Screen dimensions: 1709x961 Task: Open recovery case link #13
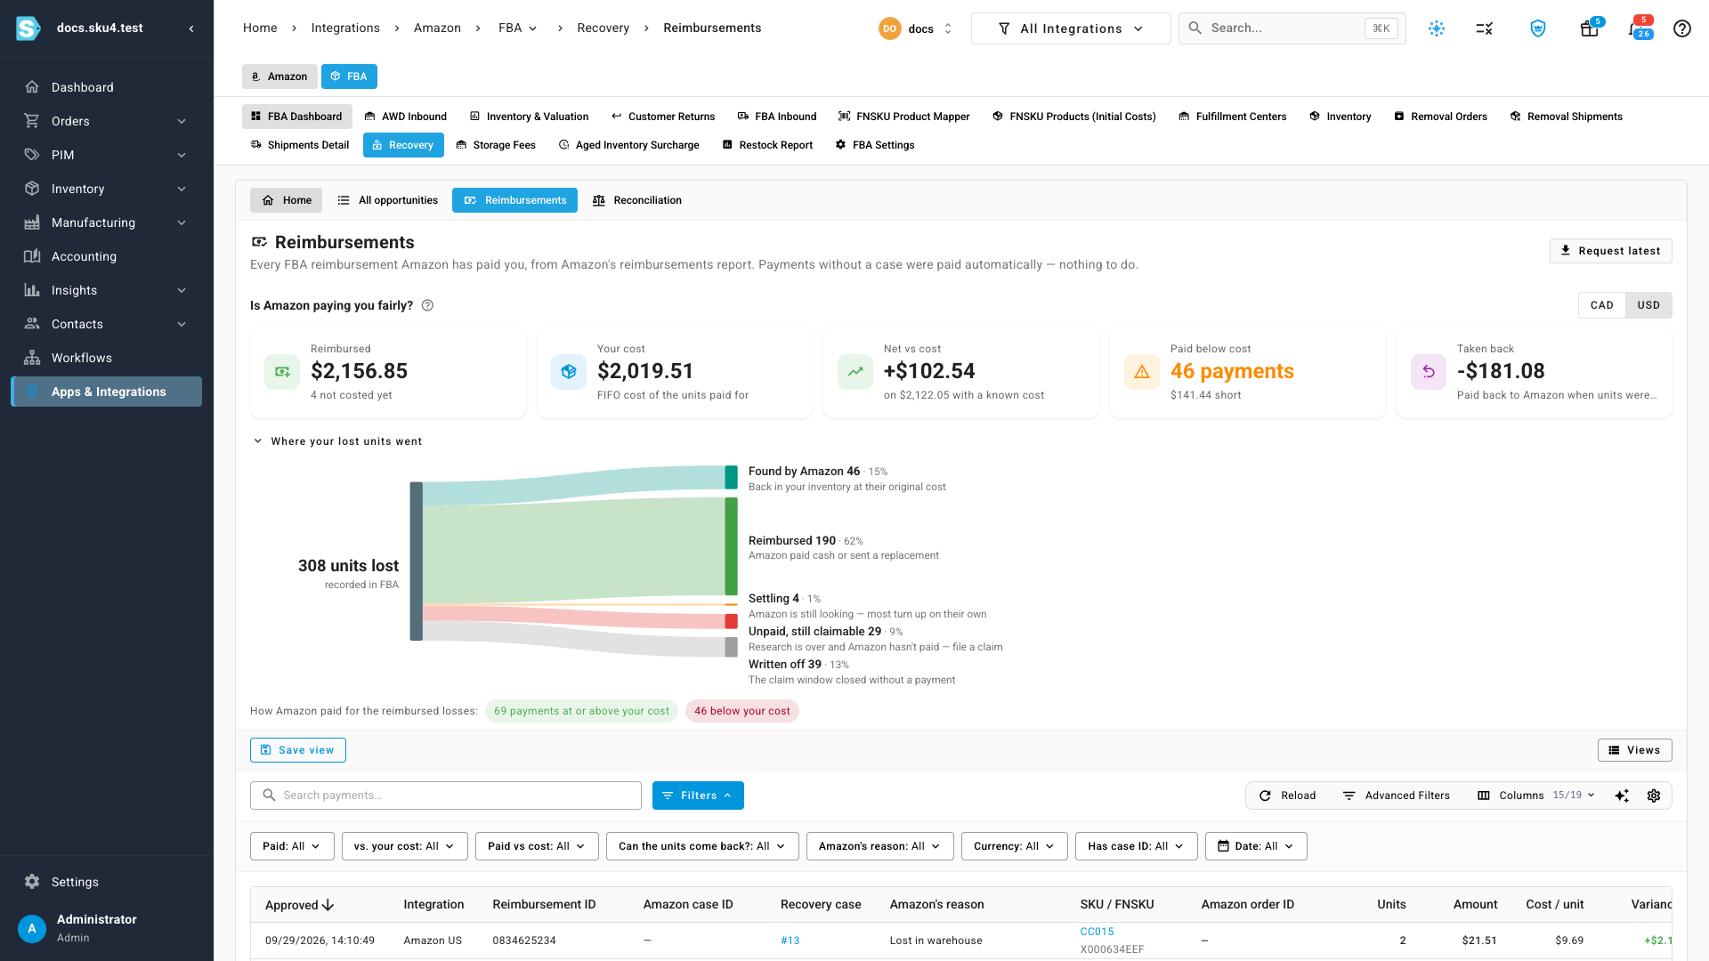[x=790, y=941]
